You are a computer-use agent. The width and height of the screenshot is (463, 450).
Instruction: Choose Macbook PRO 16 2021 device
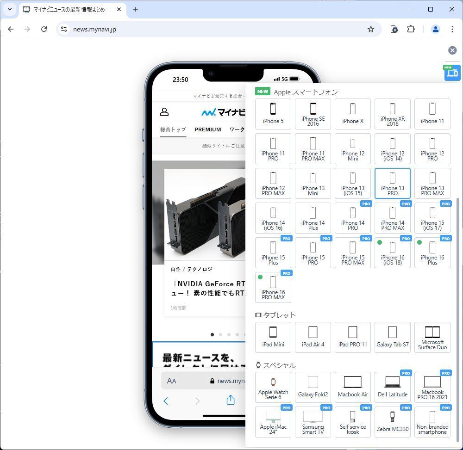[x=432, y=388]
